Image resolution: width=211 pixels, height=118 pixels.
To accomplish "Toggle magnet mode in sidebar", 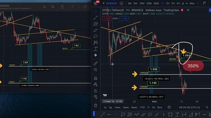I will (96, 78).
